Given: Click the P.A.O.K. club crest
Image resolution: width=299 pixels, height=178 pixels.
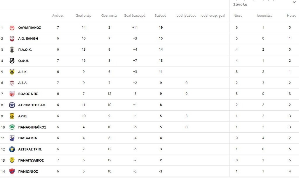Looking at the screenshot, I should tap(12, 50).
